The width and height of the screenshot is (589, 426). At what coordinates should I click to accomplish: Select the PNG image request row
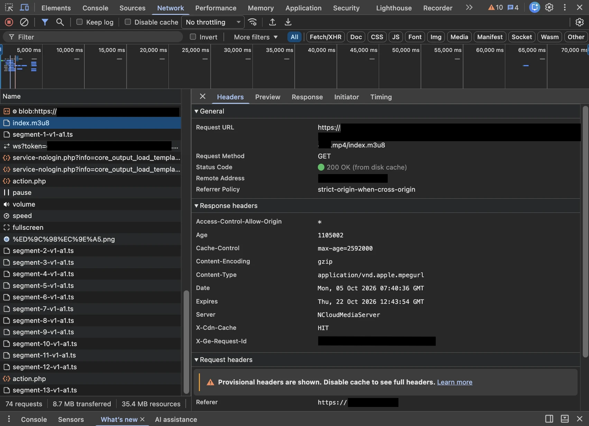coord(91,239)
